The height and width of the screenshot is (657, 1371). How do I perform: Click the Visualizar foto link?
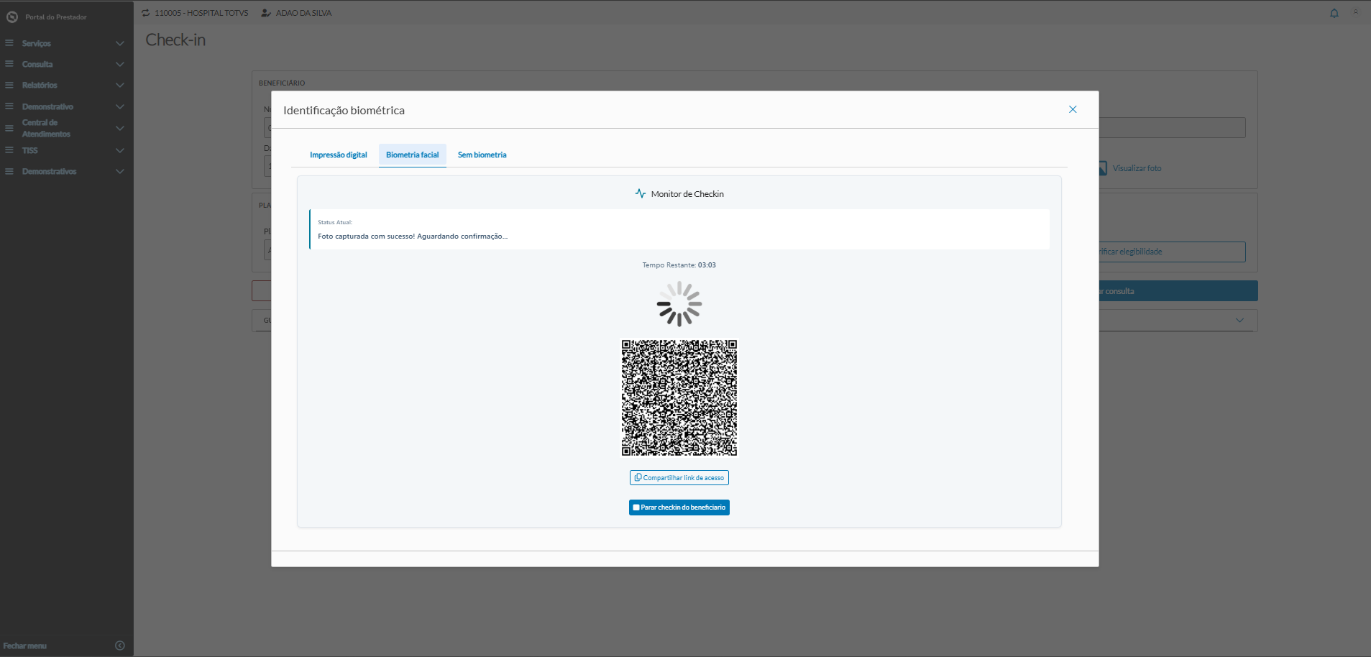click(x=1137, y=168)
